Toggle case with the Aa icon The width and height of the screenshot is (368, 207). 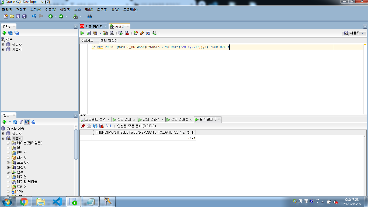tap(154, 33)
